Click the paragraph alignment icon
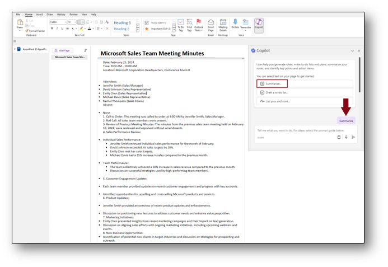 98,29
